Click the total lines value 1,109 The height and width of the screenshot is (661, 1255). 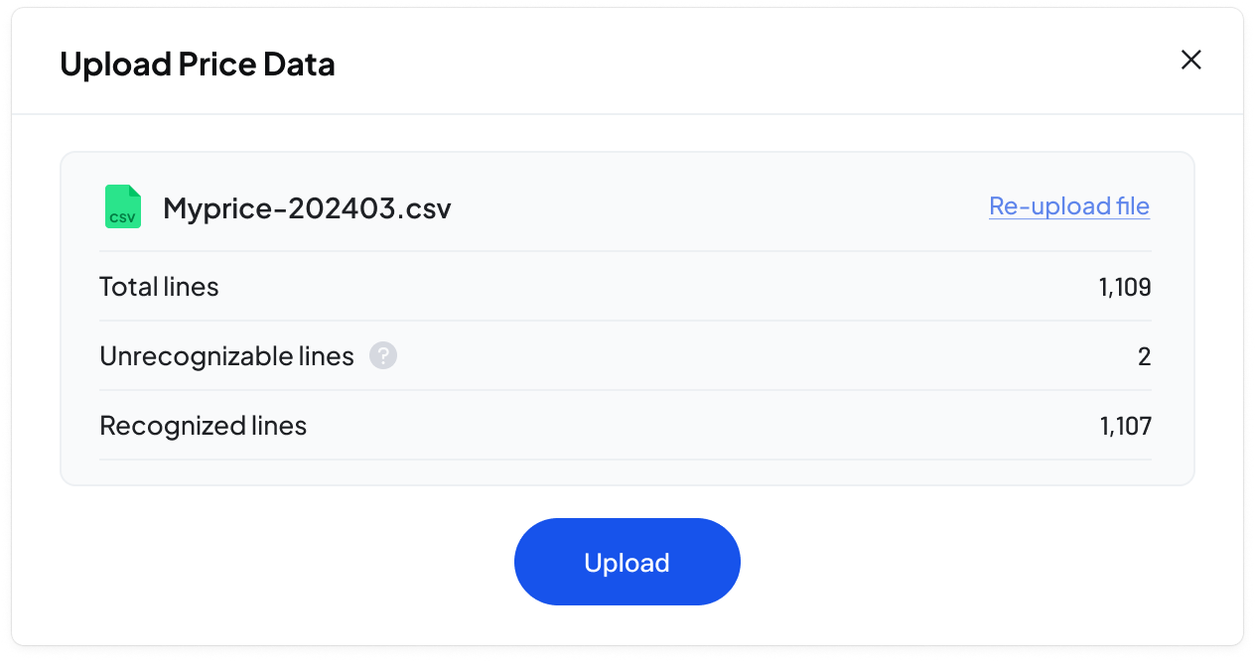coord(1125,288)
